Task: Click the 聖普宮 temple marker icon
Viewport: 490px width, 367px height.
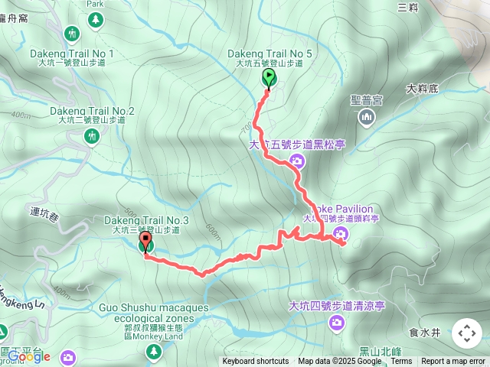Action: pyautogui.click(x=366, y=118)
